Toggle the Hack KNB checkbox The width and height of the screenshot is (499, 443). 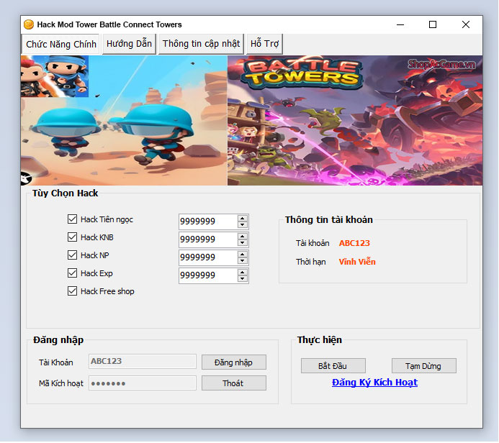tap(72, 237)
